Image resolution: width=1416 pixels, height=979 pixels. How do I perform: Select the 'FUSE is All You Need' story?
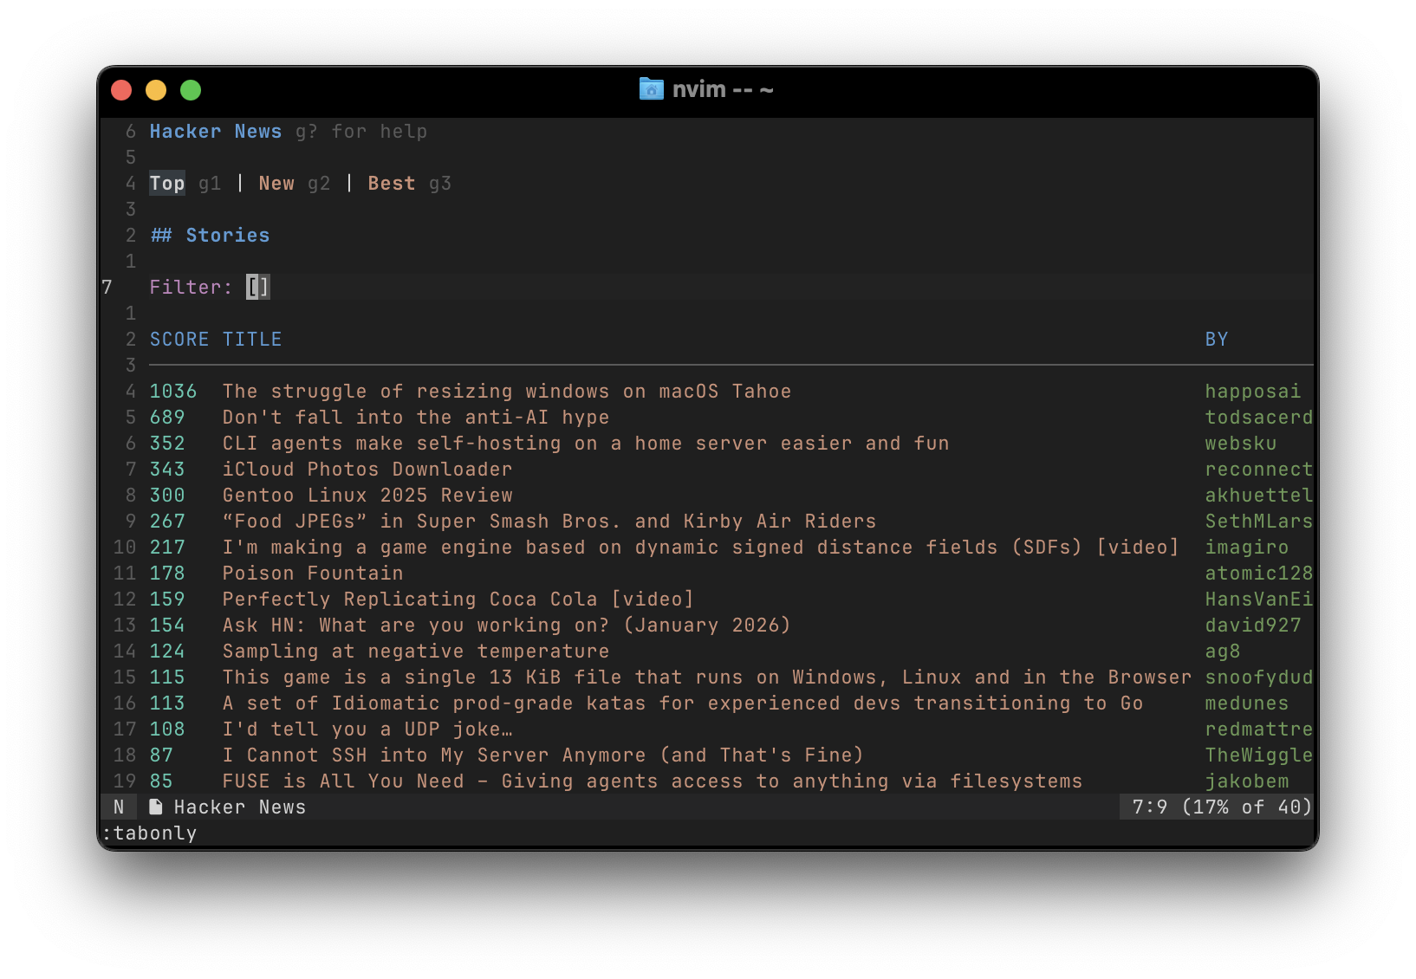(653, 781)
